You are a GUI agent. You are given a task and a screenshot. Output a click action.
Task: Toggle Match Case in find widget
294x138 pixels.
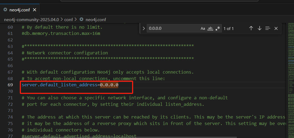point(203,28)
